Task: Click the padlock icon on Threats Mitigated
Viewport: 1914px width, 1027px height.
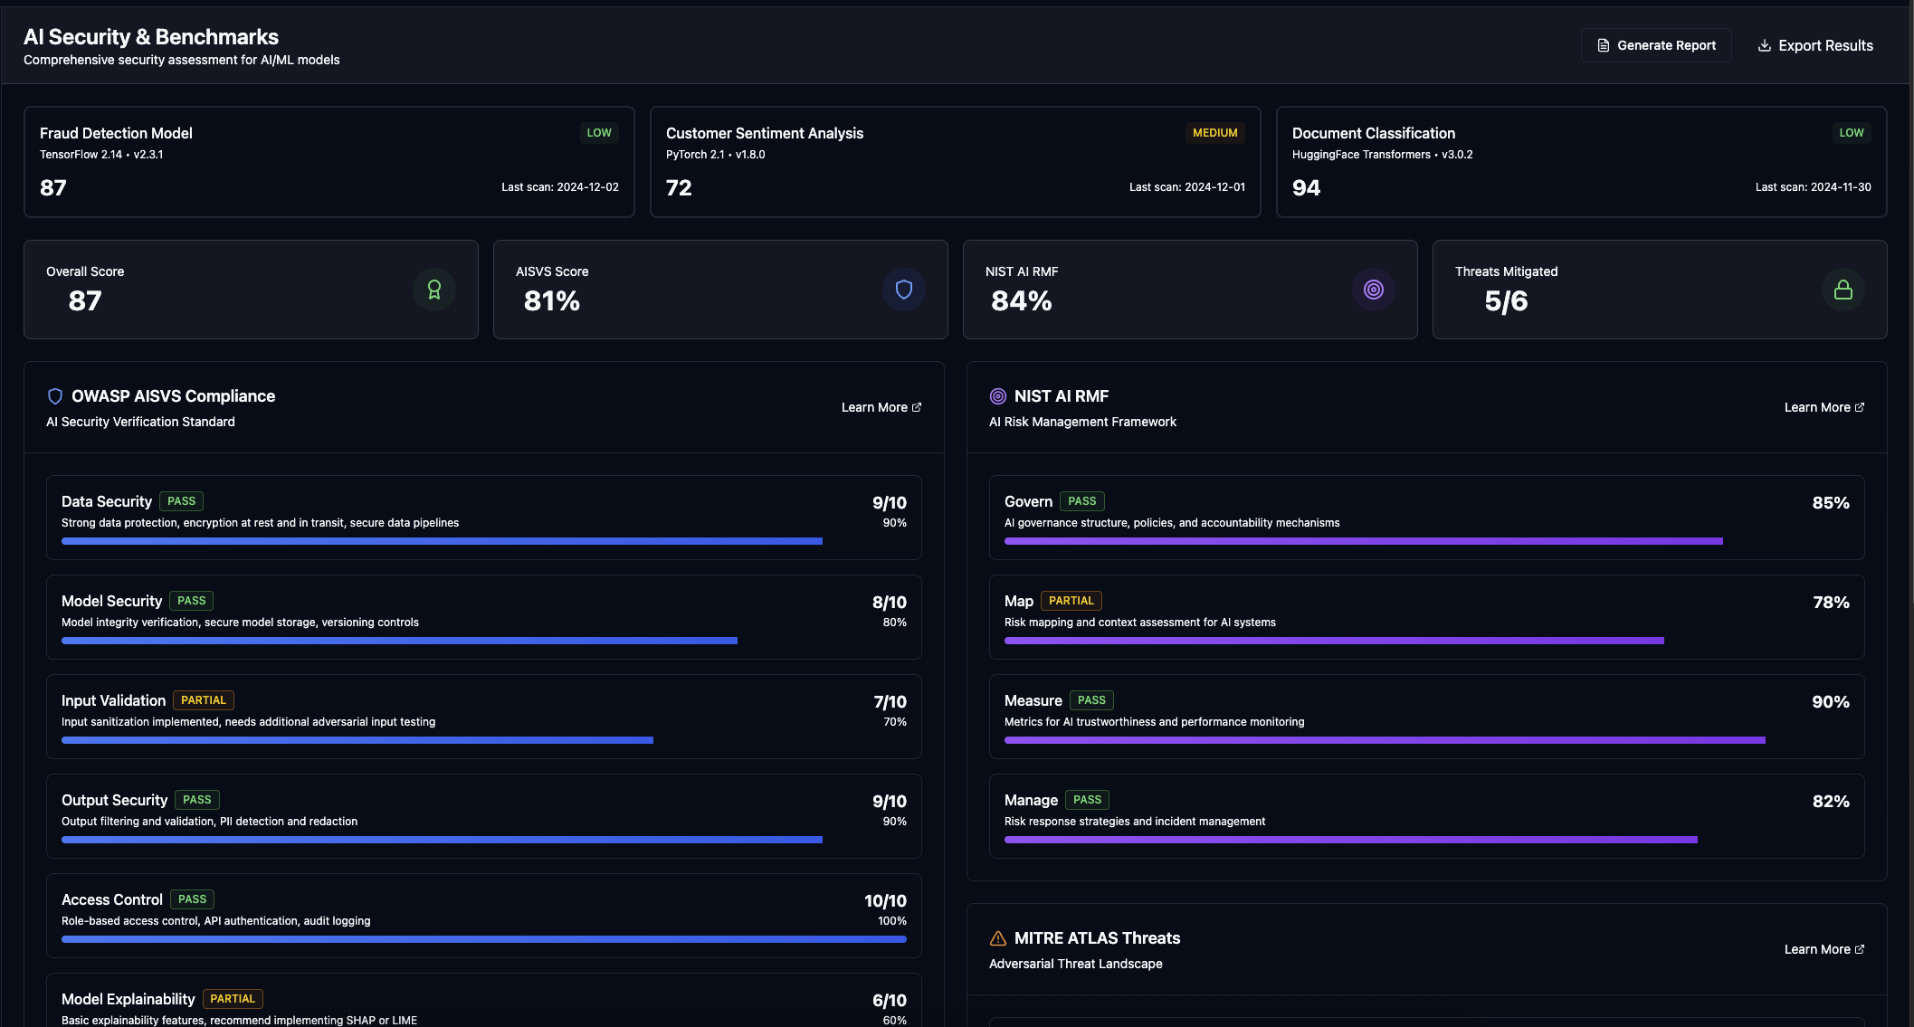Action: (x=1843, y=290)
